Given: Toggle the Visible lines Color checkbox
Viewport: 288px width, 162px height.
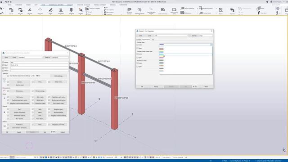Looking at the screenshot, I should [x=137, y=45].
